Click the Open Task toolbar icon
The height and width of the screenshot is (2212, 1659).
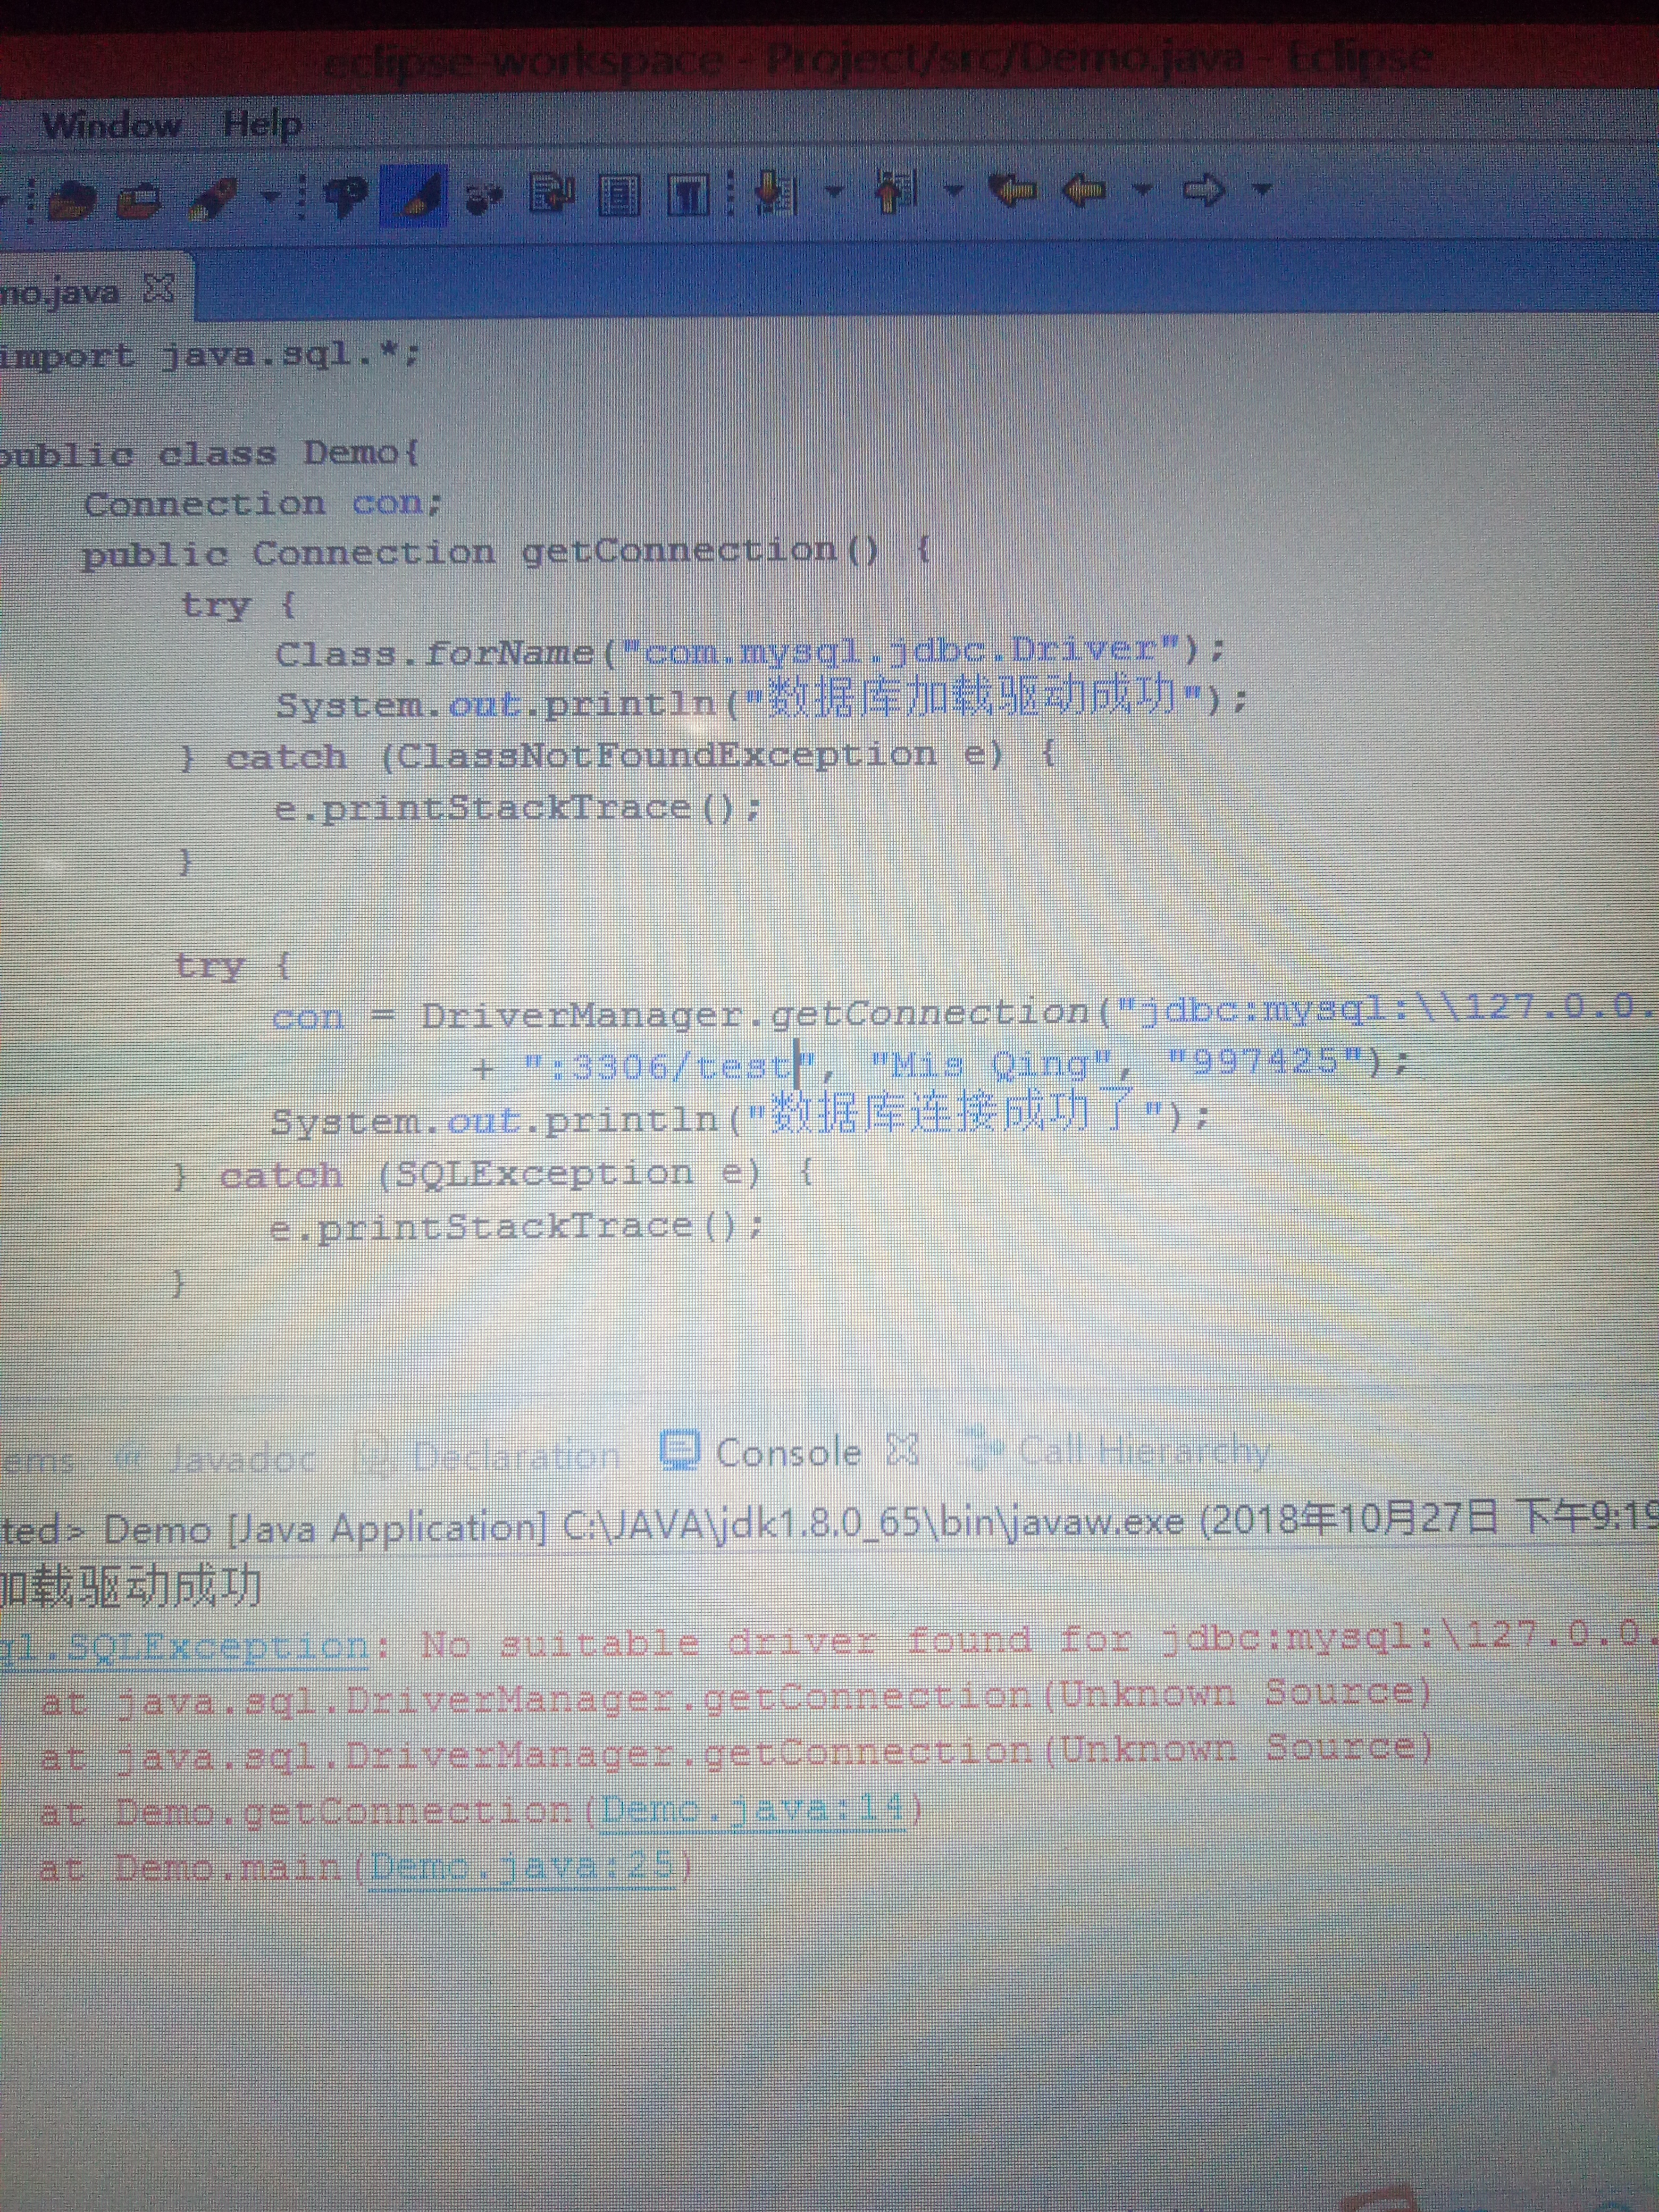pos(140,199)
